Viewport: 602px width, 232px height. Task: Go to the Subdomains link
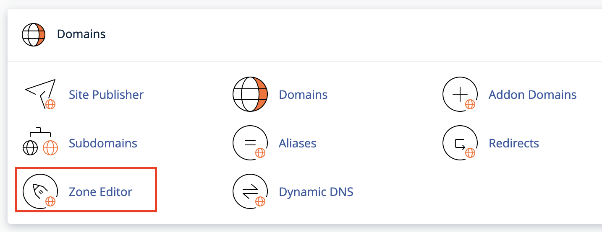[103, 143]
